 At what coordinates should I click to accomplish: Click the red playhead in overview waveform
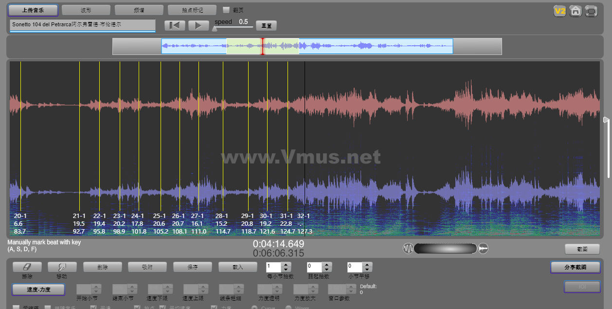pos(263,46)
